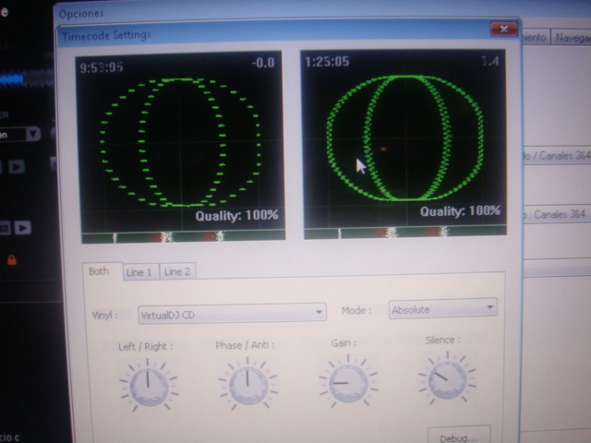
Task: Click the Left / Right knob
Action: point(146,385)
